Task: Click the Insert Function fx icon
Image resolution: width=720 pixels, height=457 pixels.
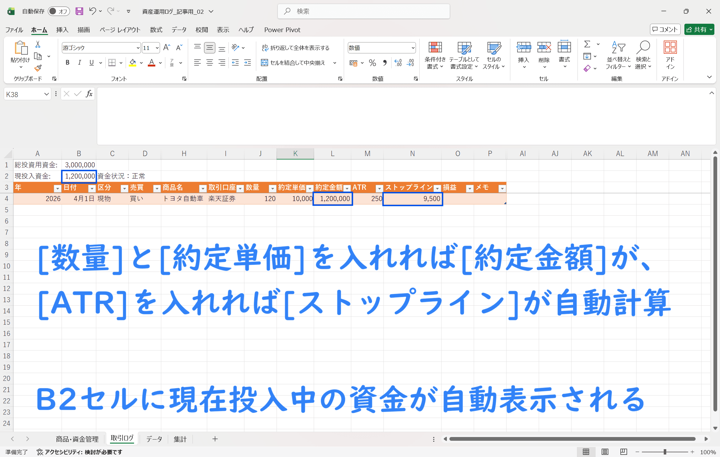Action: [x=89, y=94]
